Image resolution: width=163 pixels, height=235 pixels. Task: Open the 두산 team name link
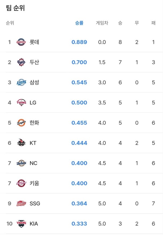[x=35, y=62]
